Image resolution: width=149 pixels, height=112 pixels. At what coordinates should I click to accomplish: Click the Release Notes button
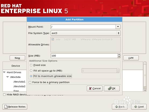coord(15,107)
